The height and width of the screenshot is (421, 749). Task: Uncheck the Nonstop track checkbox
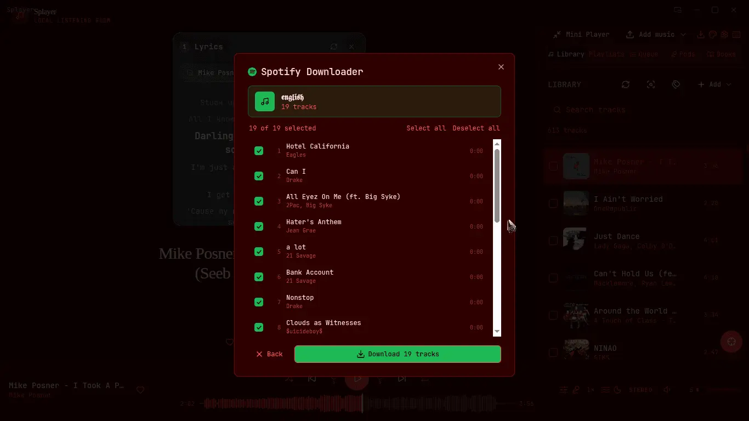tap(259, 302)
